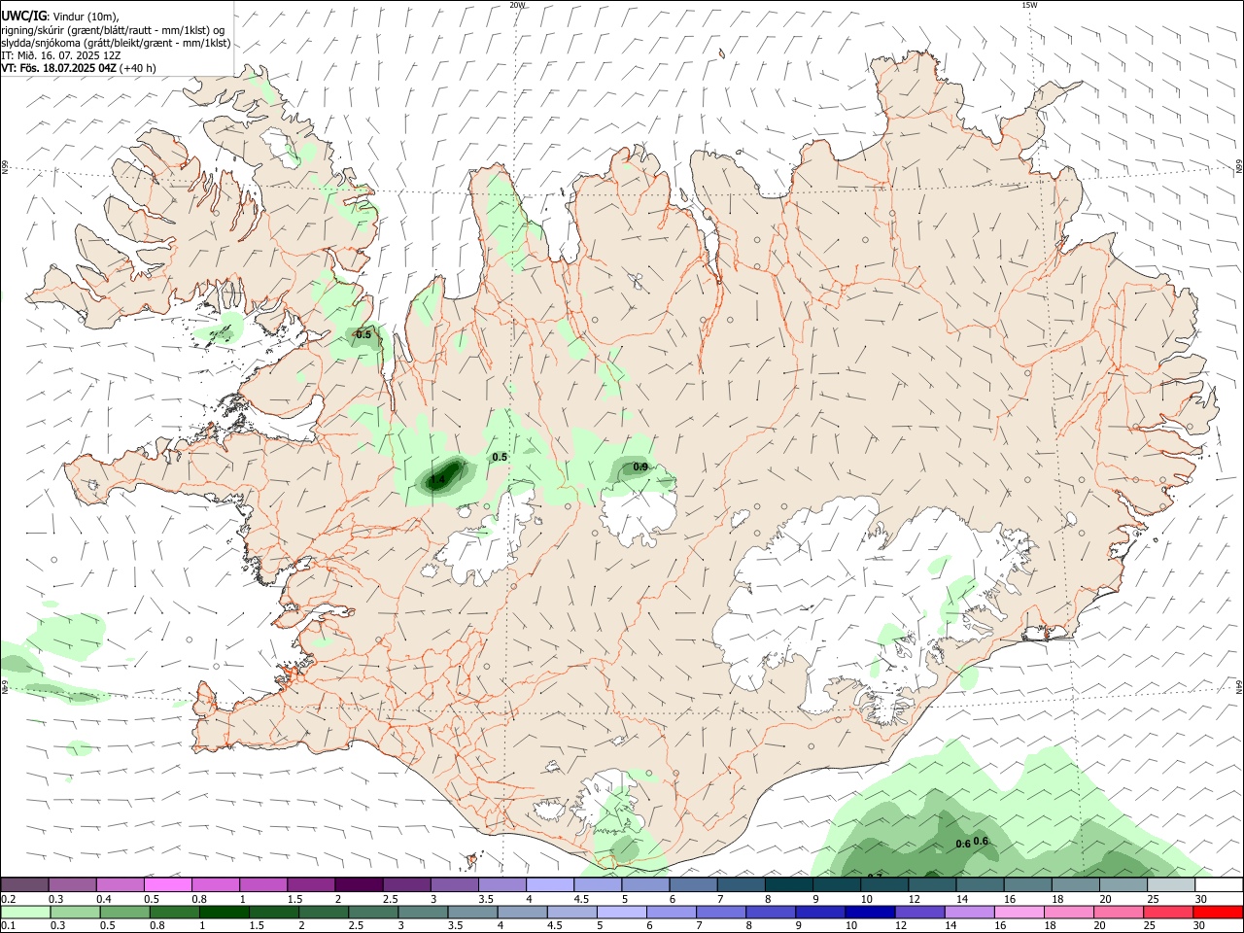Click the dark blue swatch at 10 in green-red legend
Image resolution: width=1244 pixels, height=933 pixels.
(871, 912)
